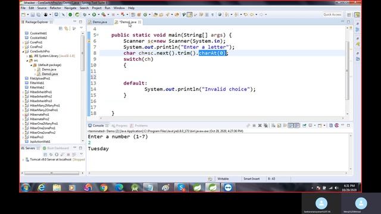Image resolution: width=381 pixels, height=214 pixels.
Task: Open the Edit menu
Action: (x=32, y=8)
